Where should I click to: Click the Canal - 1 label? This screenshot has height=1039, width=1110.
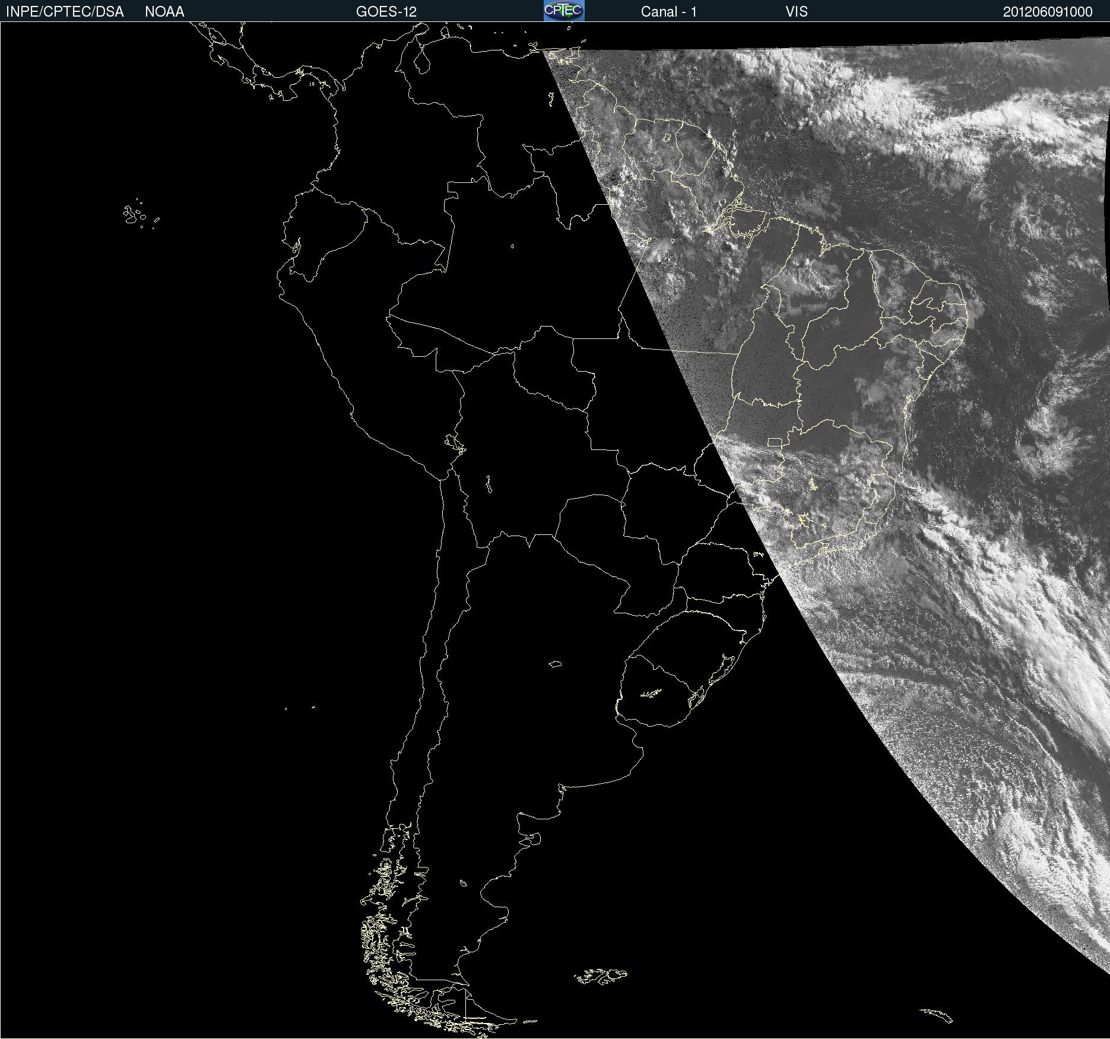(x=669, y=12)
